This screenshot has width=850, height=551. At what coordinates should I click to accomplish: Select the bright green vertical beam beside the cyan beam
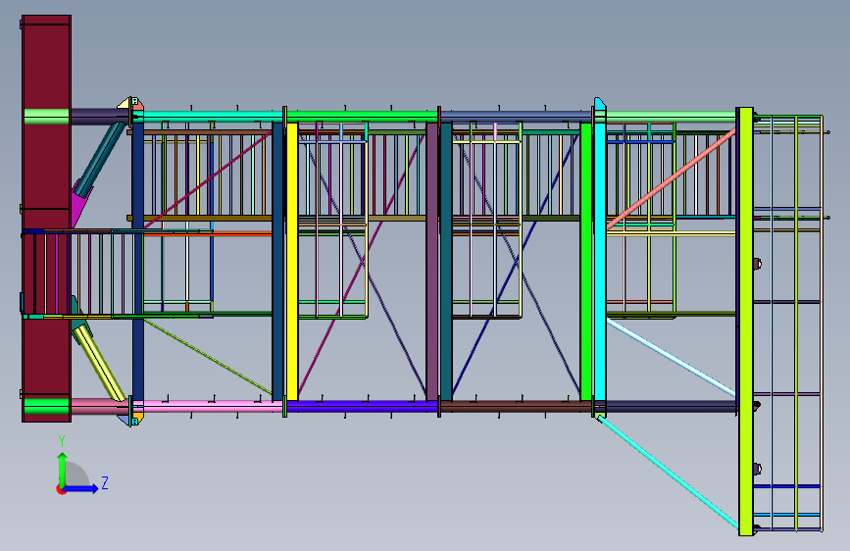click(586, 262)
